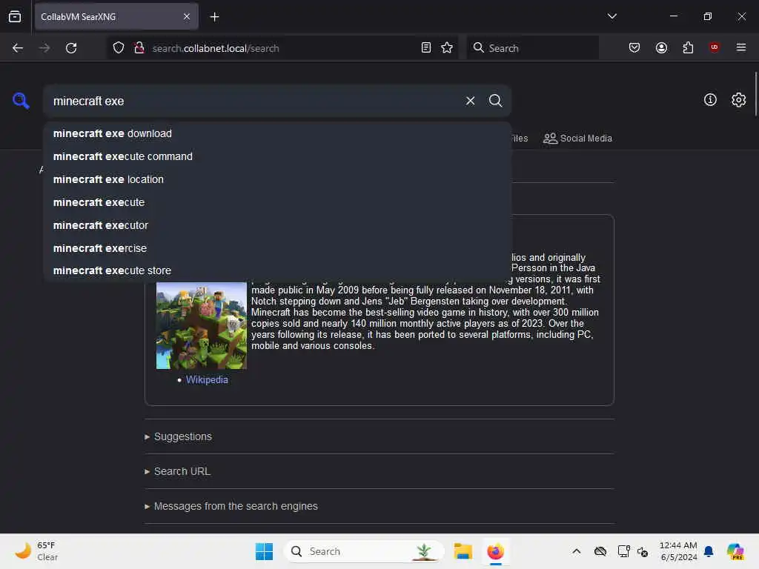The width and height of the screenshot is (759, 569).
Task: Expand the Search URL section
Action: click(x=177, y=471)
